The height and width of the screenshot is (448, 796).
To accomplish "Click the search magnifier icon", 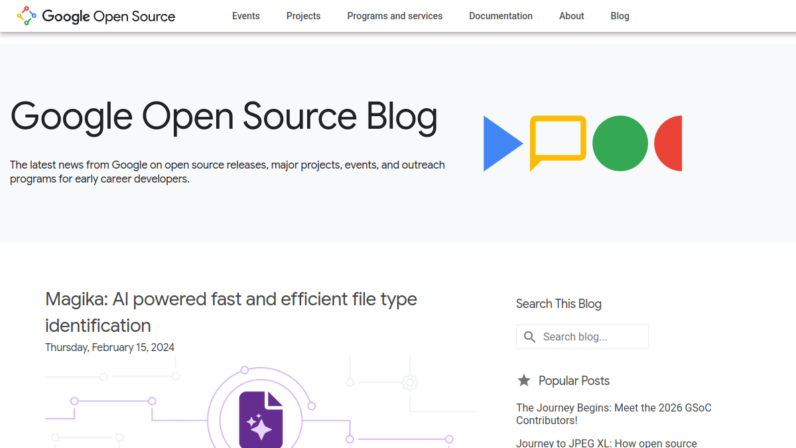I will pyautogui.click(x=529, y=337).
